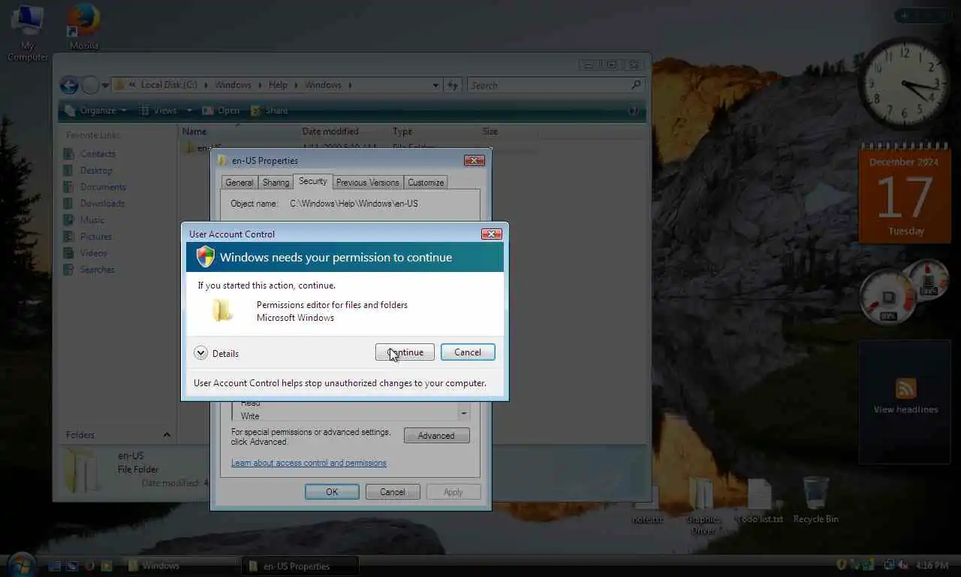Click View headlines in the feed gadget
Image resolution: width=961 pixels, height=577 pixels.
[905, 409]
